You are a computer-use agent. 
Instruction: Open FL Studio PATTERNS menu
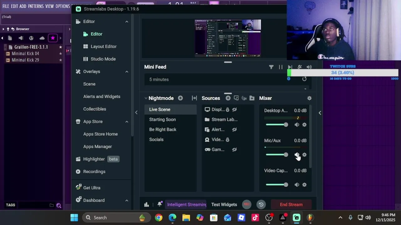36,6
